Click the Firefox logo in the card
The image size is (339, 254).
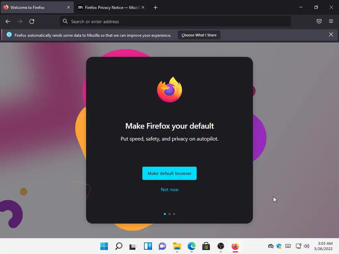click(169, 89)
